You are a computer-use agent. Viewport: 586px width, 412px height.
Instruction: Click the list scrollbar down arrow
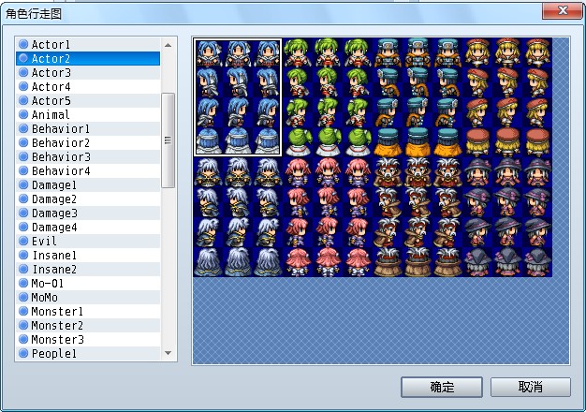pyautogui.click(x=168, y=353)
